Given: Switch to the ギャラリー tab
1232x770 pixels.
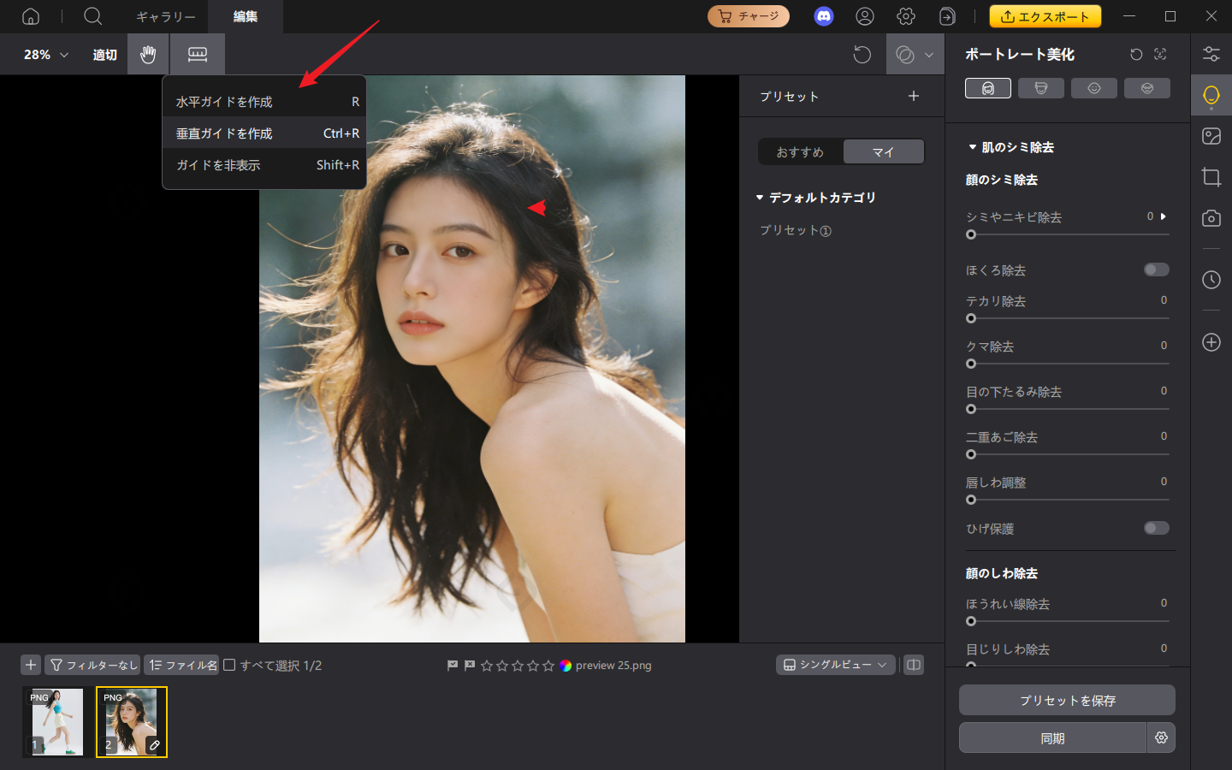Looking at the screenshot, I should [x=166, y=16].
